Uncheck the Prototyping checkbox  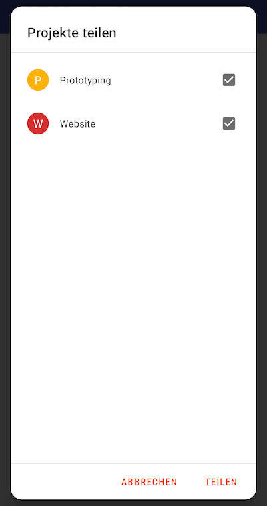(229, 80)
